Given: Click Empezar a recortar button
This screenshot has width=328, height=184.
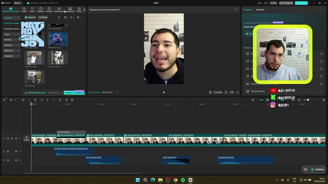Looking at the screenshot, I should point(74,93).
